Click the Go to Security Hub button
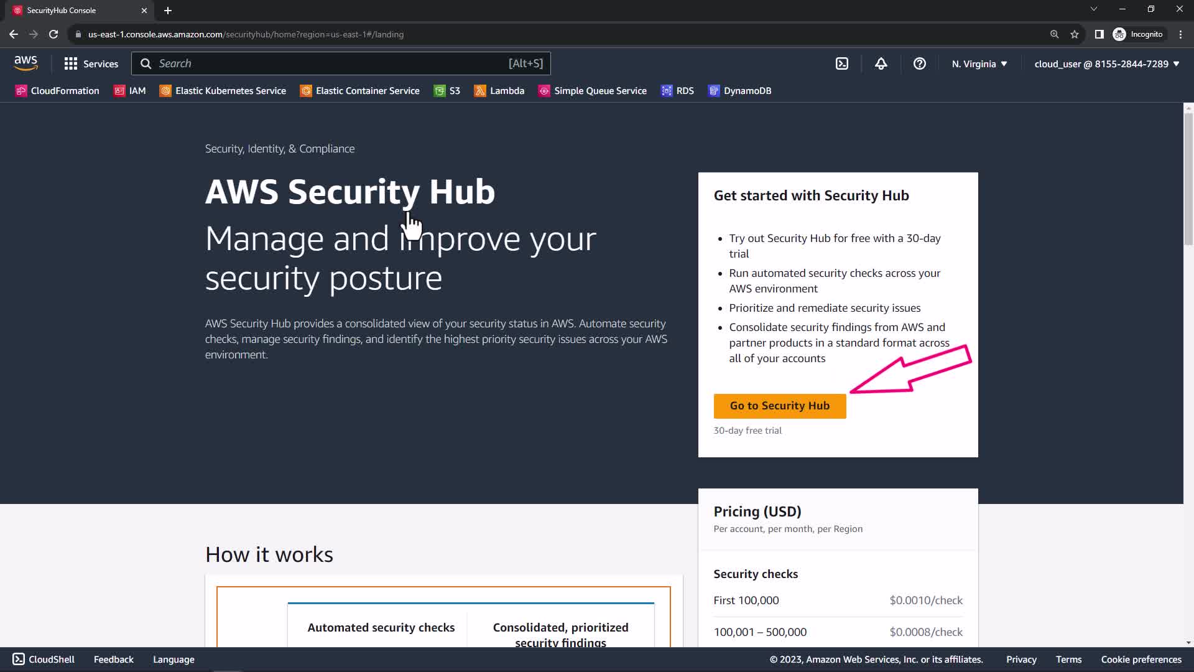This screenshot has width=1194, height=672. pyautogui.click(x=779, y=406)
